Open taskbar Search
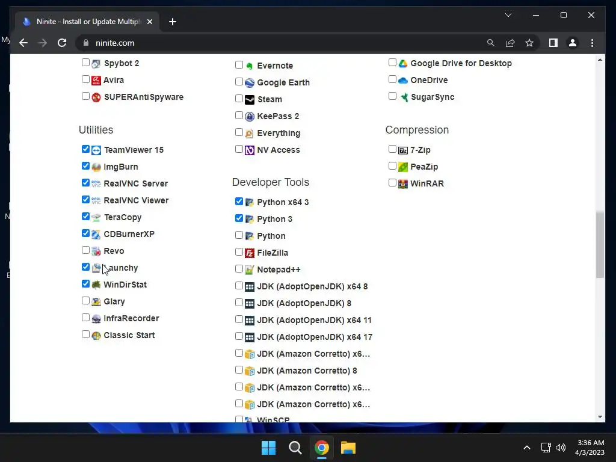 (x=295, y=448)
